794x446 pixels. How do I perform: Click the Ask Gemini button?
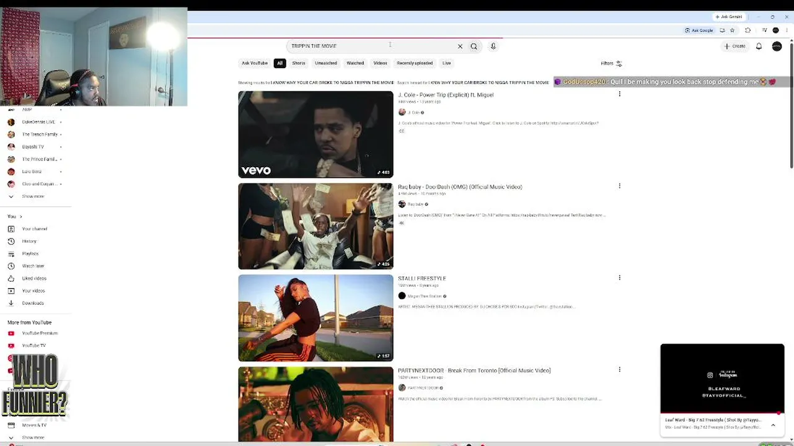pos(729,17)
